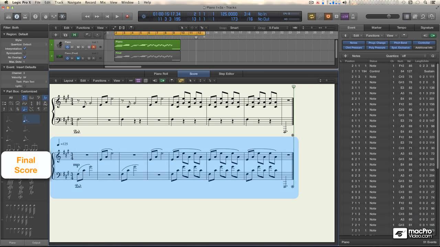Select the bass clef group in Part Box
This screenshot has width=440, height=247.
point(38,98)
